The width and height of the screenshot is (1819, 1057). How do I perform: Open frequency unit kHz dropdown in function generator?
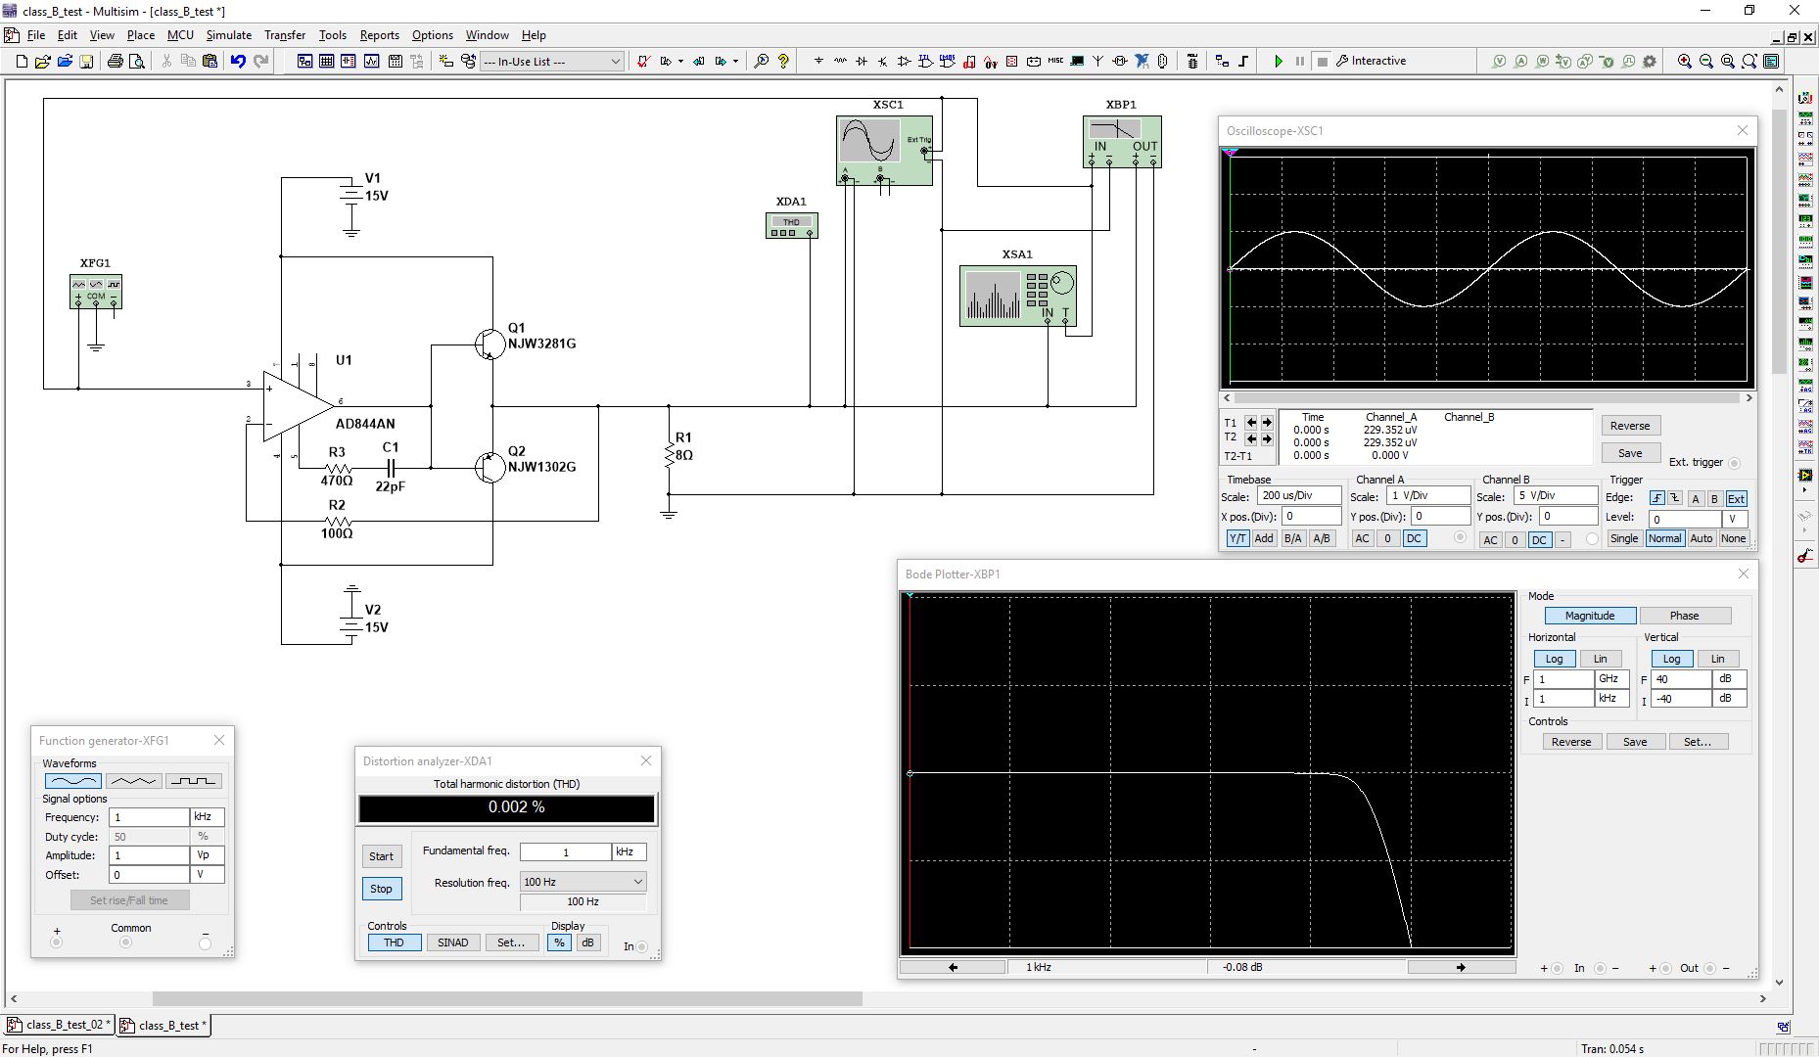click(x=208, y=816)
